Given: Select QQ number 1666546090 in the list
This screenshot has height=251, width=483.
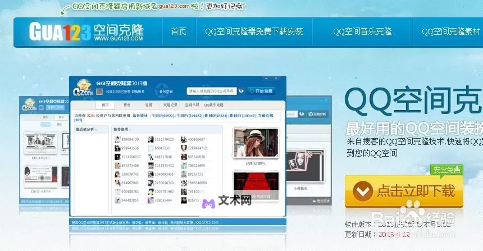Looking at the screenshot, I should pyautogui.click(x=197, y=182).
